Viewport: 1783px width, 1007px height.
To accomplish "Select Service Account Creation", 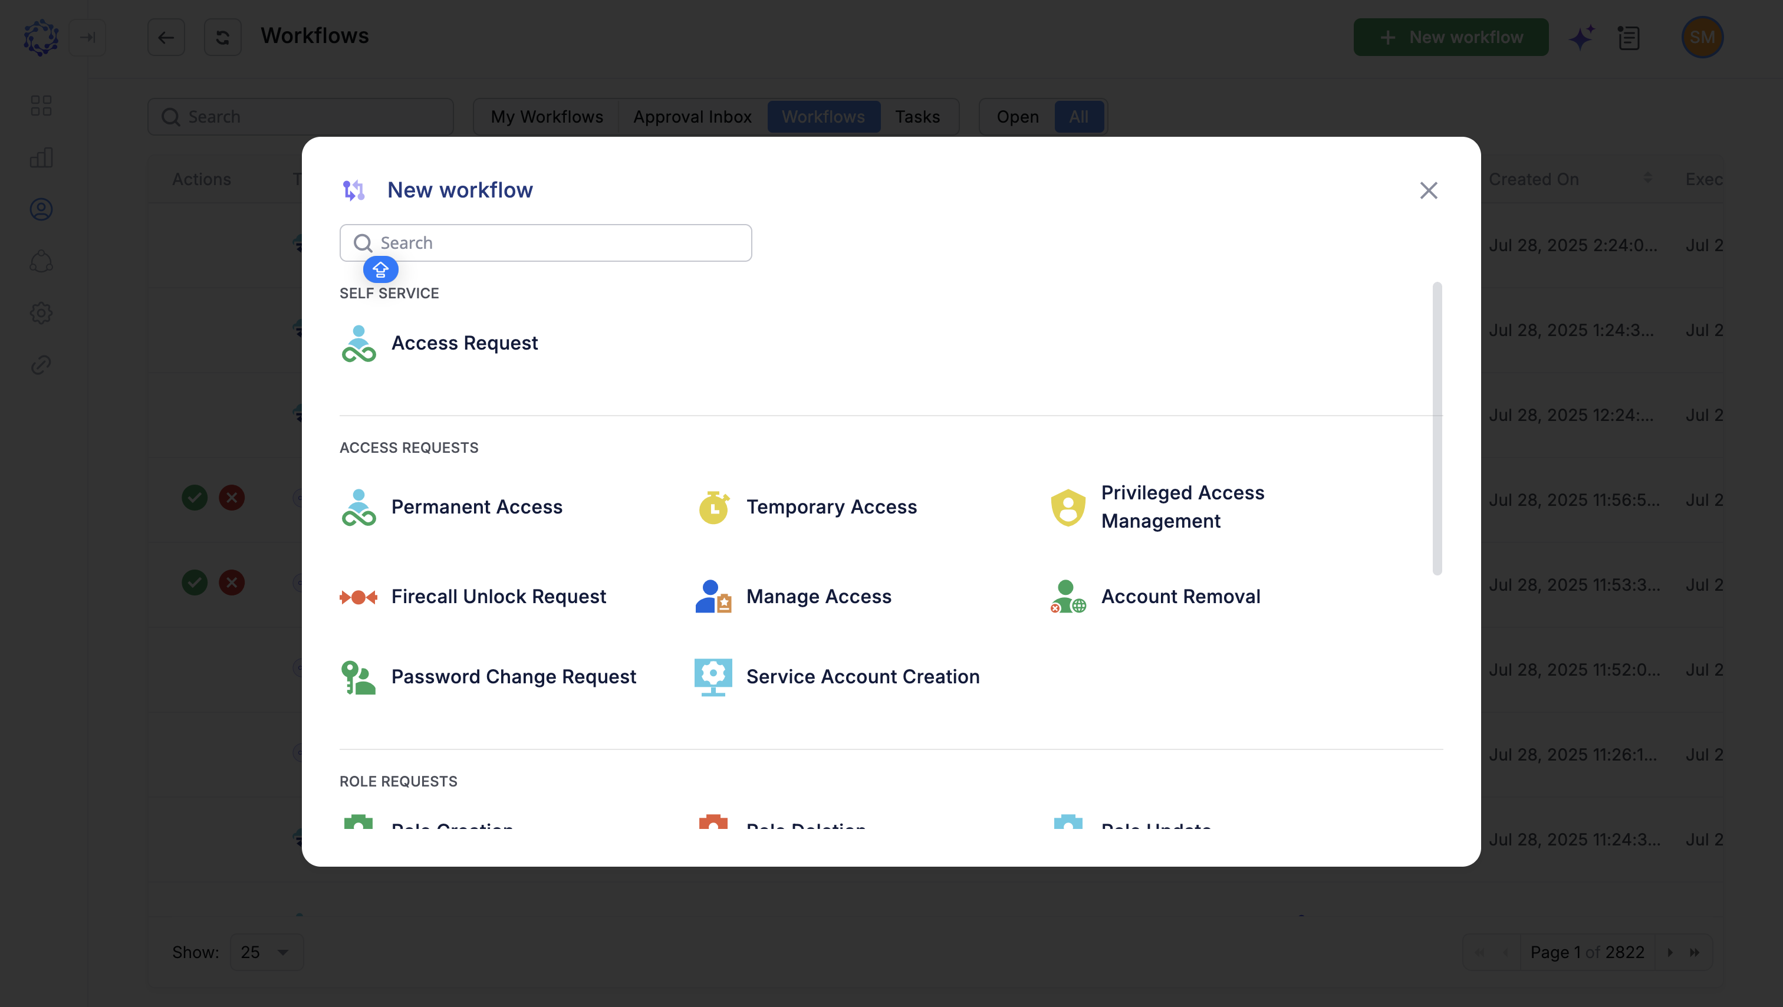I will point(863,676).
